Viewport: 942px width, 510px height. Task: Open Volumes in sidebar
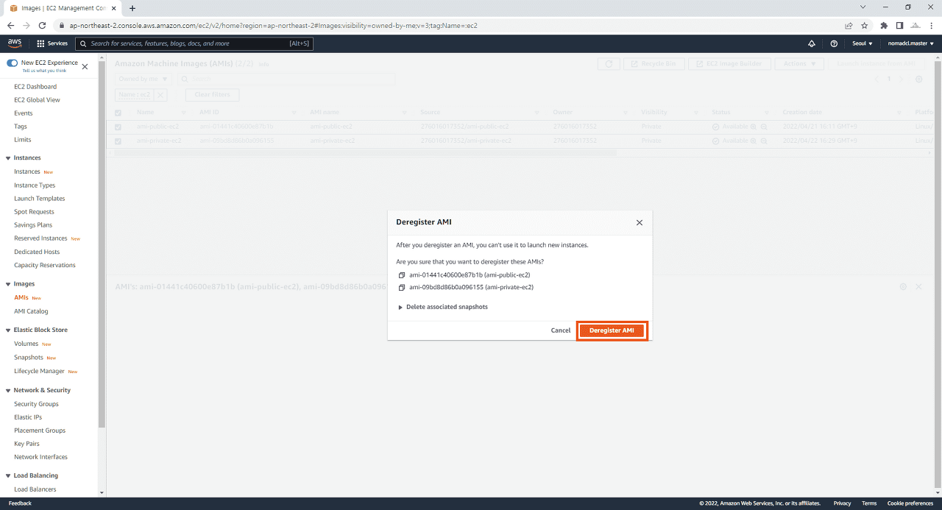(x=26, y=344)
